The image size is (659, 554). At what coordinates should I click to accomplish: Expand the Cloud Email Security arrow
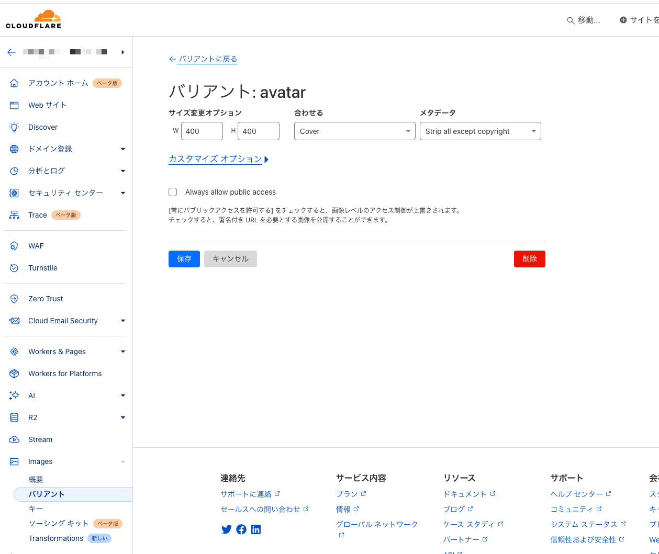(123, 321)
